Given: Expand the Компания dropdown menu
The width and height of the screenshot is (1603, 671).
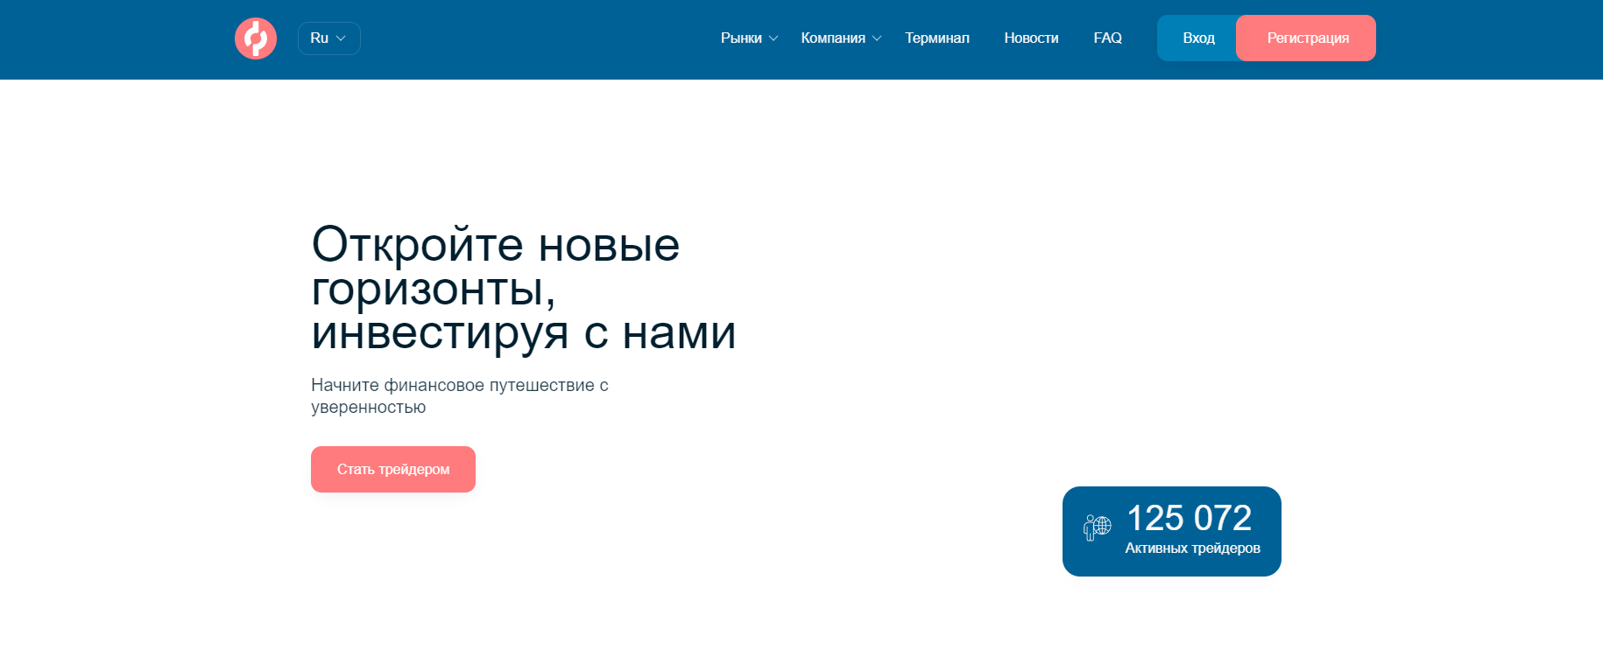Looking at the screenshot, I should 832,38.
